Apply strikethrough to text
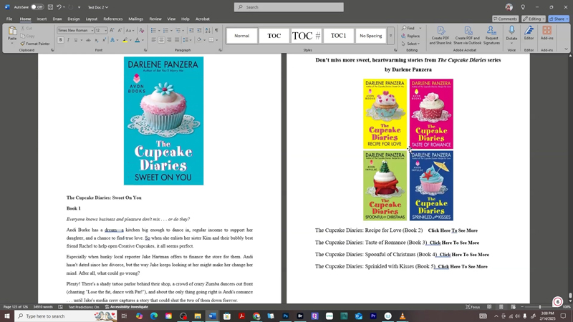The height and width of the screenshot is (322, 573). 88,40
